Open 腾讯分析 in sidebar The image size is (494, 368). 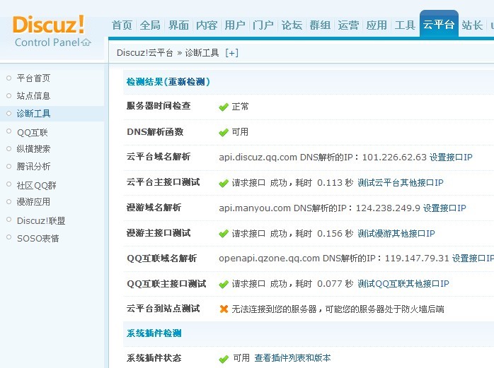click(33, 167)
